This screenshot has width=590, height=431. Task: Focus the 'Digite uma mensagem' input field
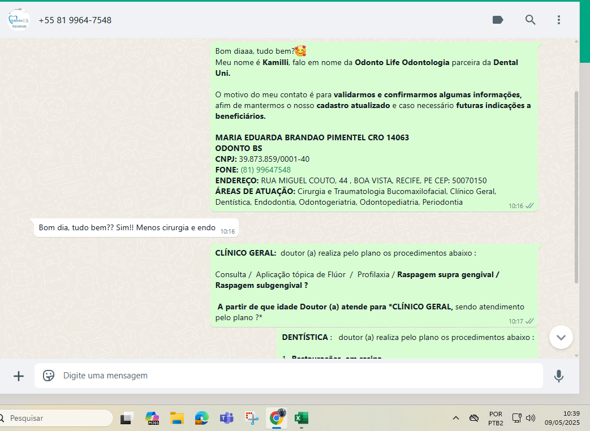pos(288,376)
